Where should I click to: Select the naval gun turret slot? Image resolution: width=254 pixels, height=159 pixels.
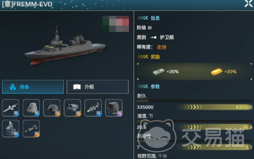(52, 108)
